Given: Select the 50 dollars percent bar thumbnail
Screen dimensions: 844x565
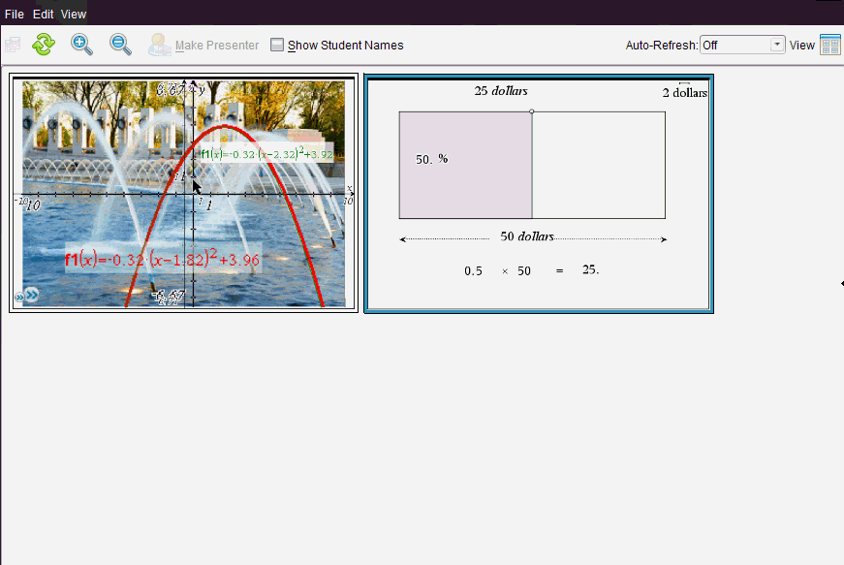Looking at the screenshot, I should (x=538, y=193).
